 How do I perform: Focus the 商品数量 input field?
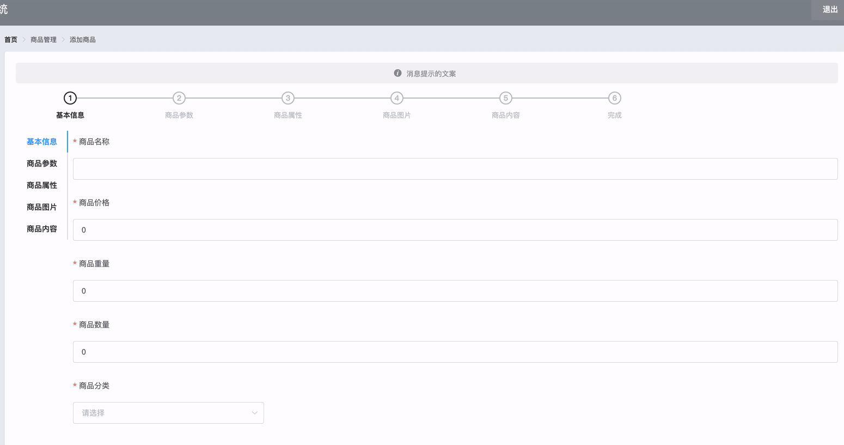pyautogui.click(x=455, y=352)
